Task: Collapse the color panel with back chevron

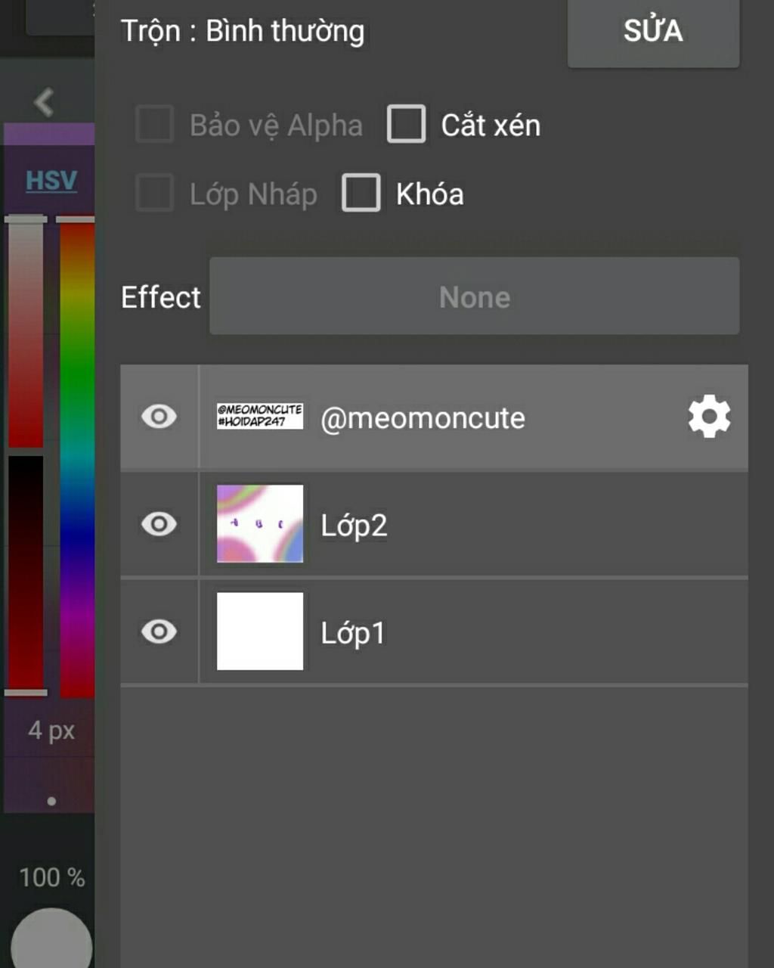Action: [44, 102]
